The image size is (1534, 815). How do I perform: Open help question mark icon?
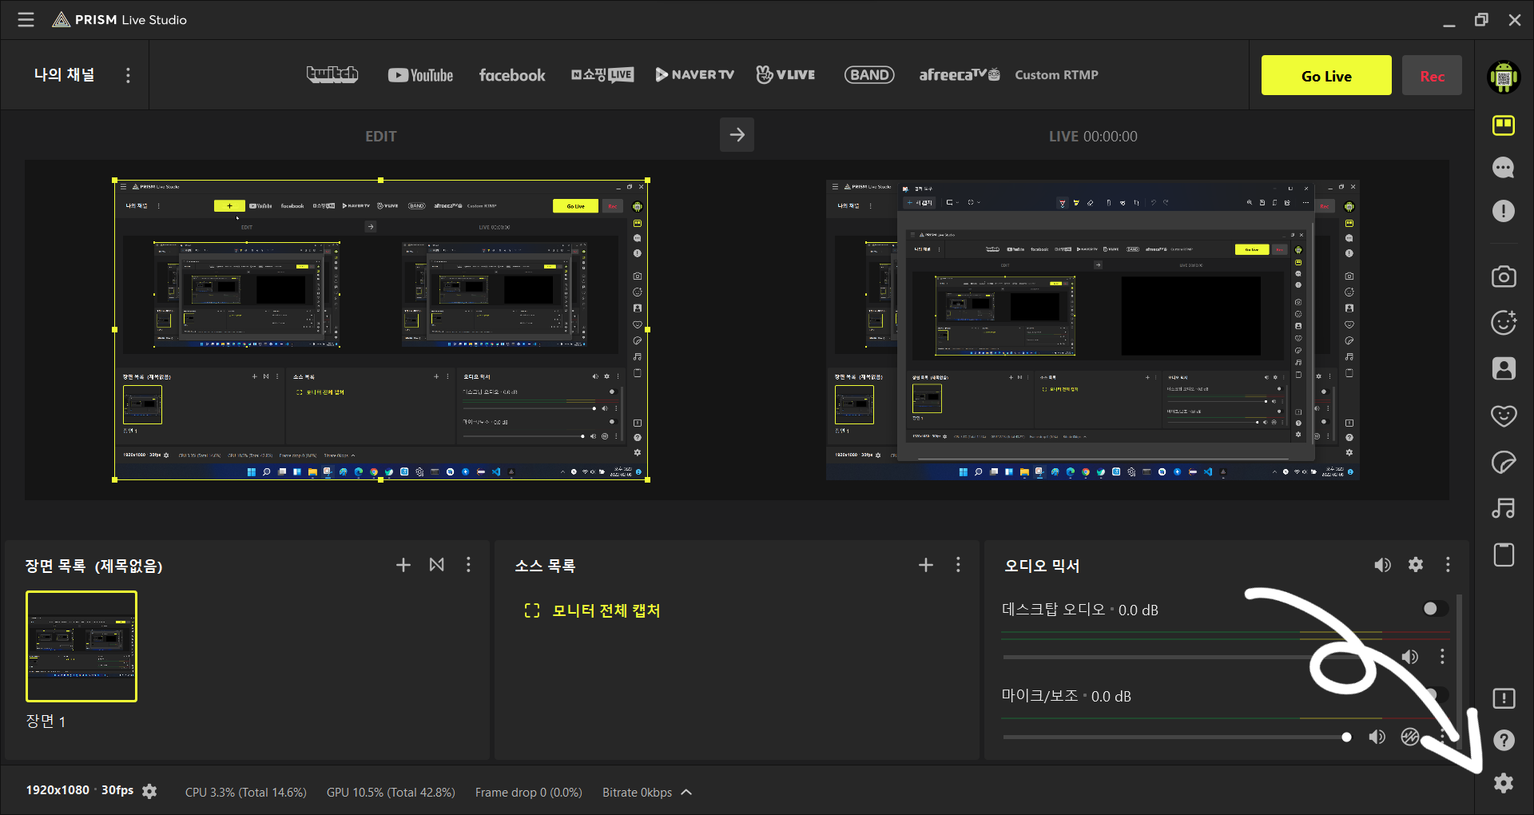(1504, 741)
